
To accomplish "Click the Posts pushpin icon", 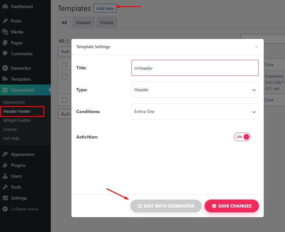I will tap(5, 21).
